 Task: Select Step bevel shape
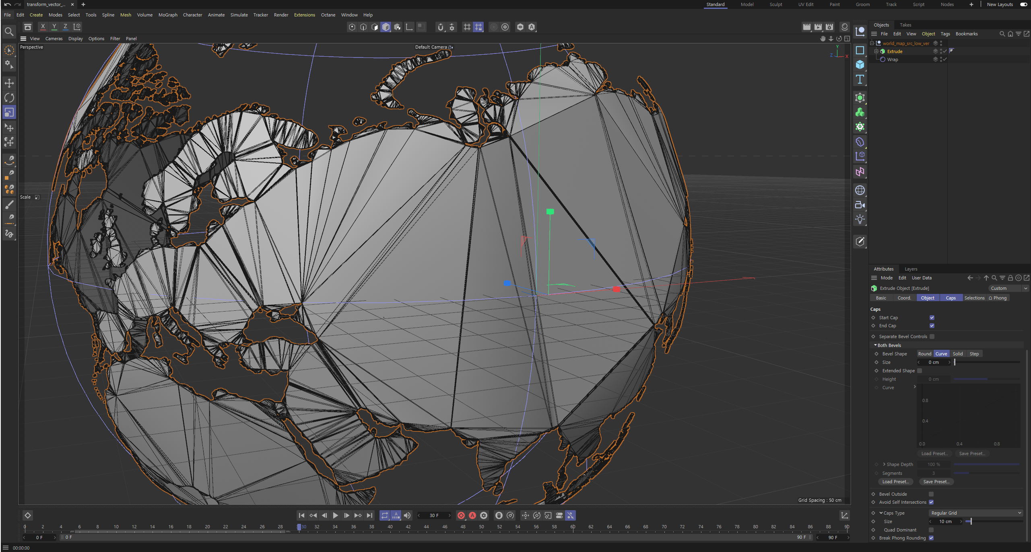pyautogui.click(x=974, y=354)
